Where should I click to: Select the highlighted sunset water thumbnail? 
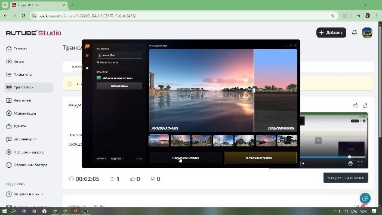(159, 140)
